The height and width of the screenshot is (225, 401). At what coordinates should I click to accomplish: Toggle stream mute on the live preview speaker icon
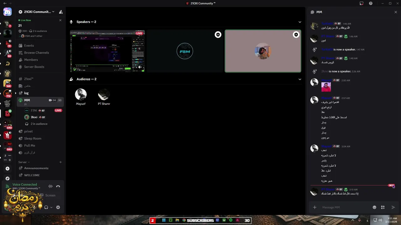[140, 67]
